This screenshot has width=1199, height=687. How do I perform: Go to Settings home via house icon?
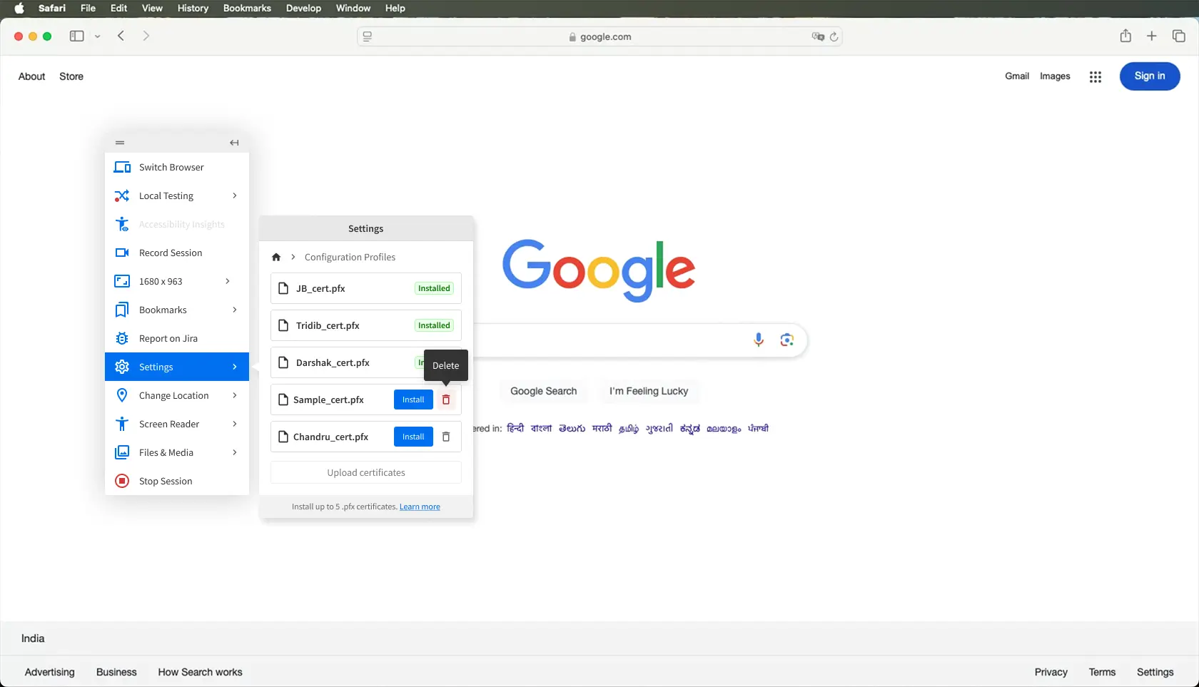point(276,257)
